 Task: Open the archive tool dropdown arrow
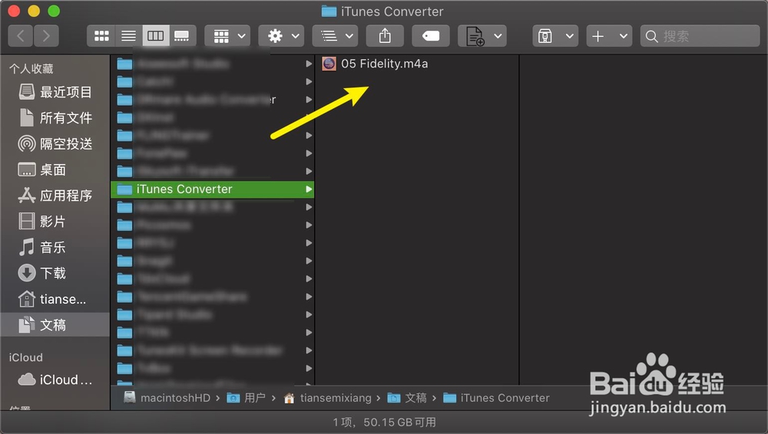pos(569,36)
